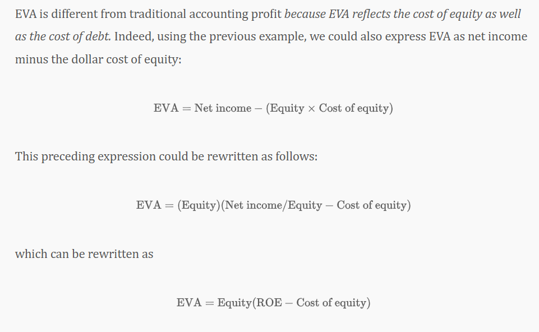Click the text 'which can be rewritten as'
The width and height of the screenshot is (539, 332).
(84, 254)
